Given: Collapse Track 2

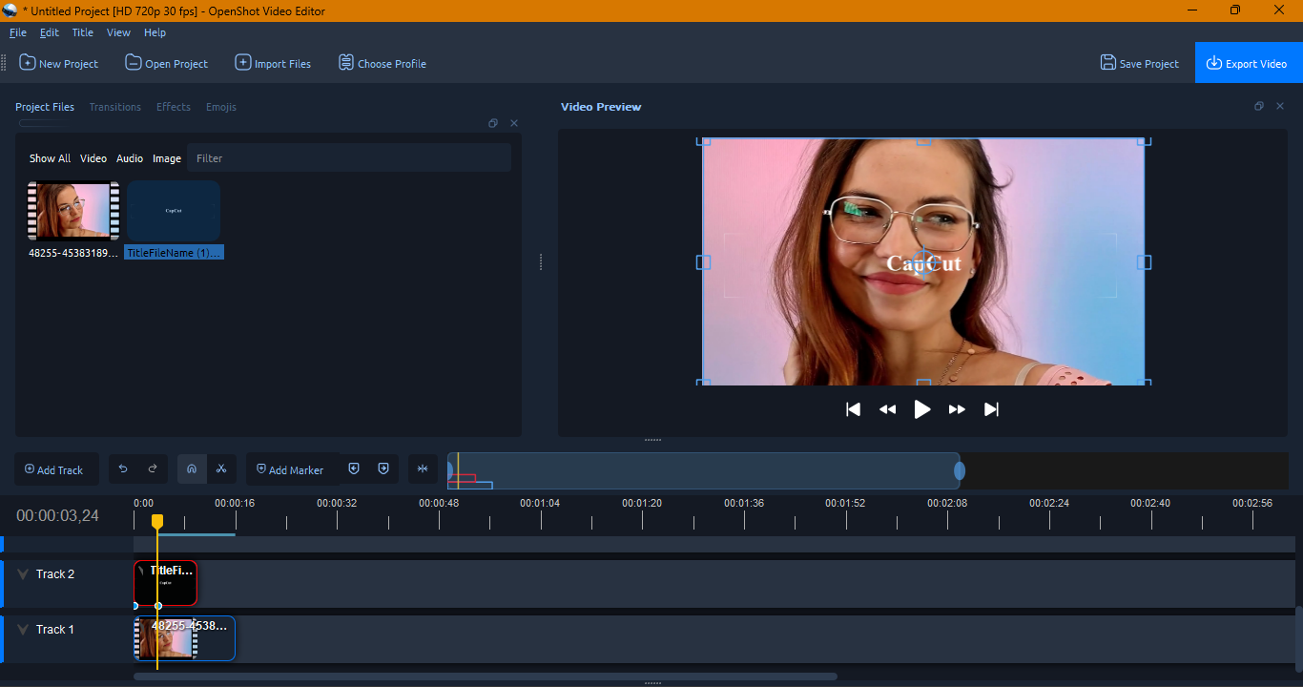Looking at the screenshot, I should tap(22, 573).
